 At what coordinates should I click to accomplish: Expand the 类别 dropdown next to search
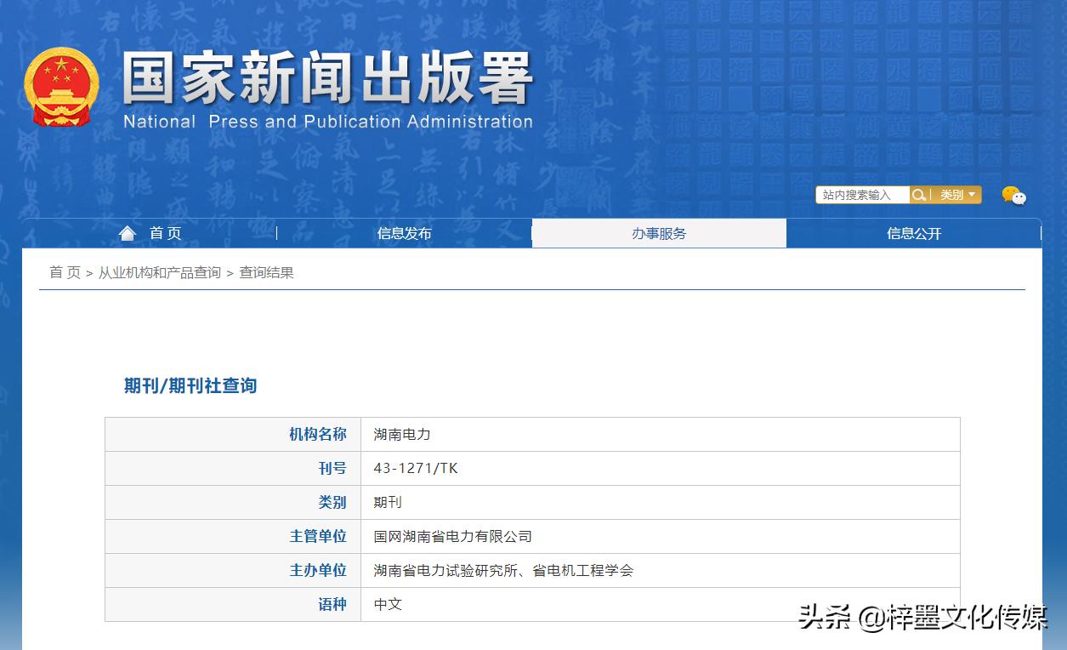(x=957, y=195)
